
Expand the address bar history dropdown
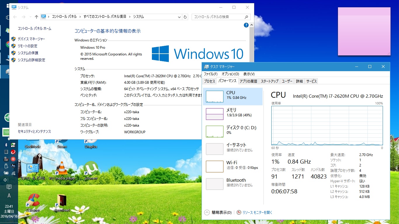coord(179,17)
